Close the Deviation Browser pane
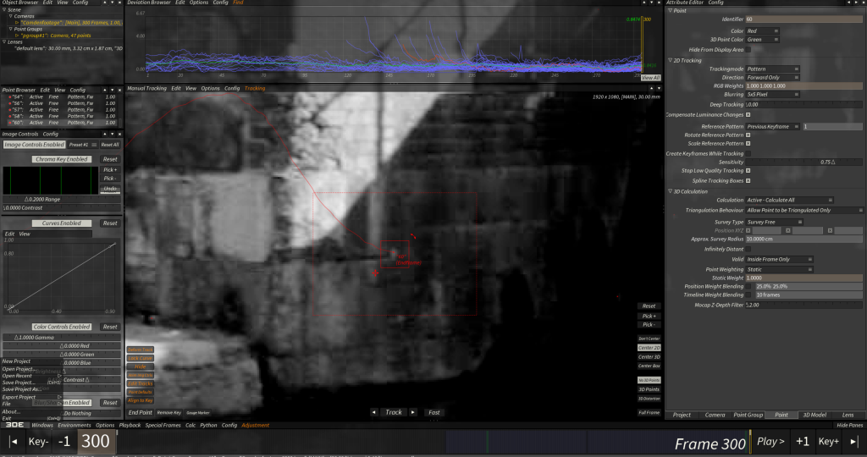Viewport: 867px width, 457px height. [659, 3]
